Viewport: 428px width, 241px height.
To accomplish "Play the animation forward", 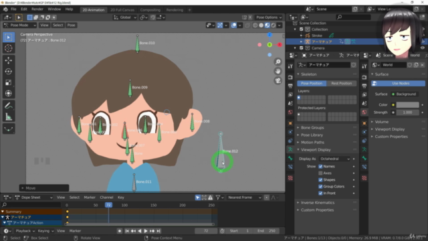I will (146, 231).
